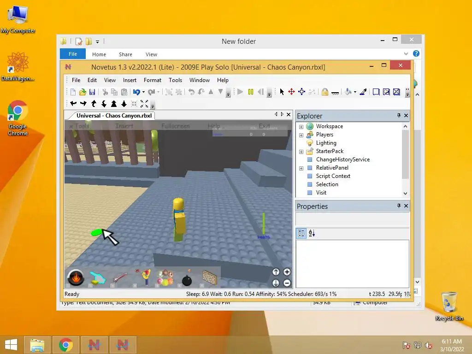Viewport: 472px width, 354px height.
Task: Expand the RelativePanel node in Explorer
Action: [x=301, y=168]
